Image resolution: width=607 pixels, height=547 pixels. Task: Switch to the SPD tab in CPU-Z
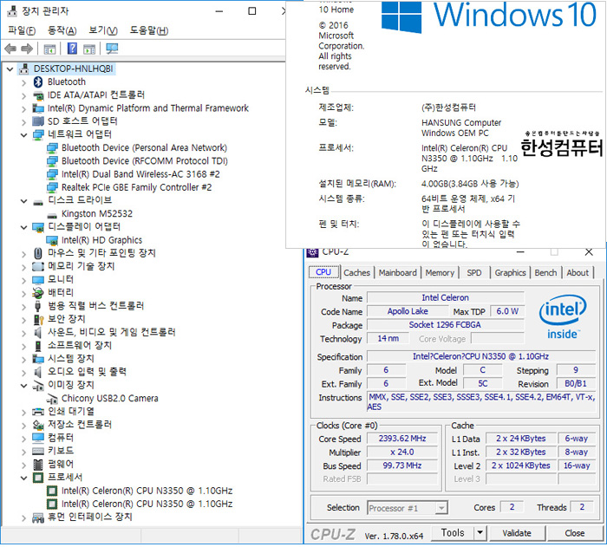tap(473, 272)
